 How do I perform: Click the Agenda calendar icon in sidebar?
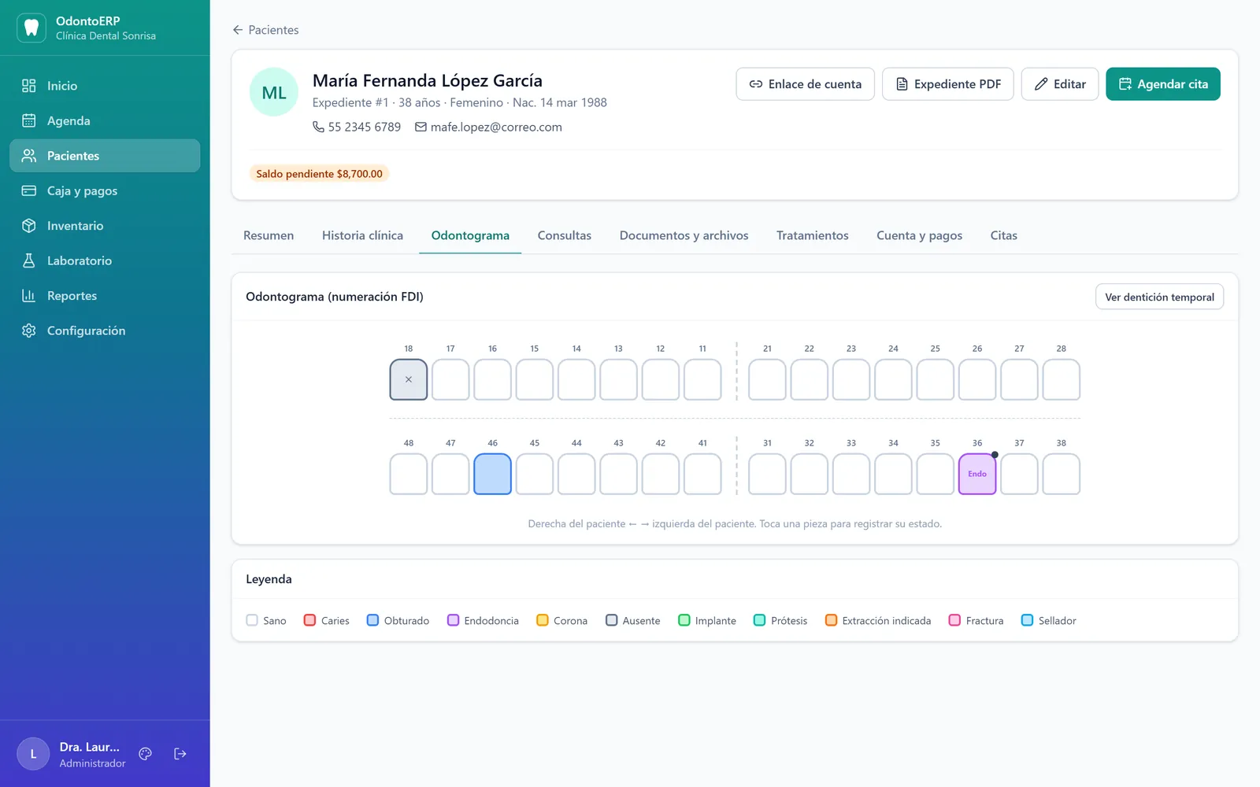click(29, 120)
